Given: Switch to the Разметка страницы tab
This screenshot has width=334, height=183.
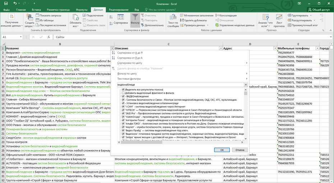Looking at the screenshot, I should [x=59, y=10].
